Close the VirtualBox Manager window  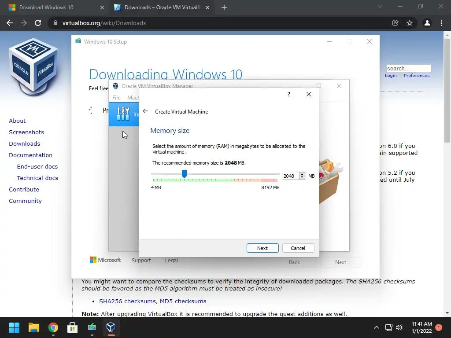[x=339, y=86]
